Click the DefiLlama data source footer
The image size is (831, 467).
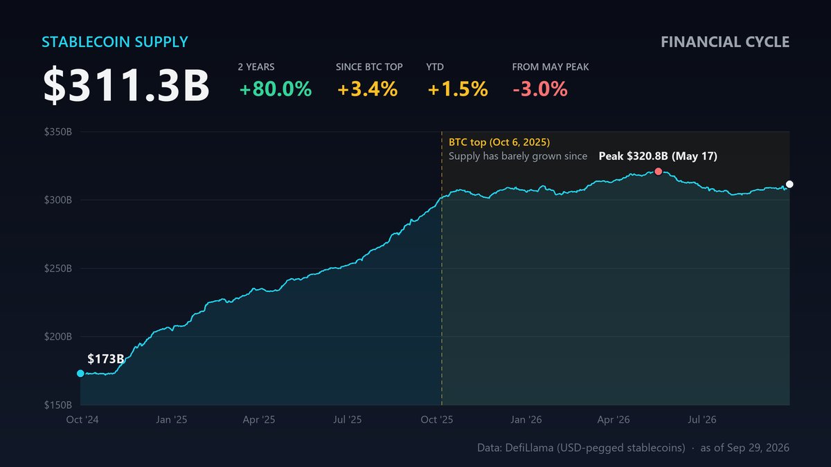pos(582,448)
